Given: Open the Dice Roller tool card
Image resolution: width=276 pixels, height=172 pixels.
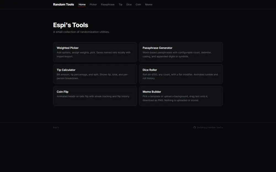Looking at the screenshot, I should pyautogui.click(x=181, y=74).
